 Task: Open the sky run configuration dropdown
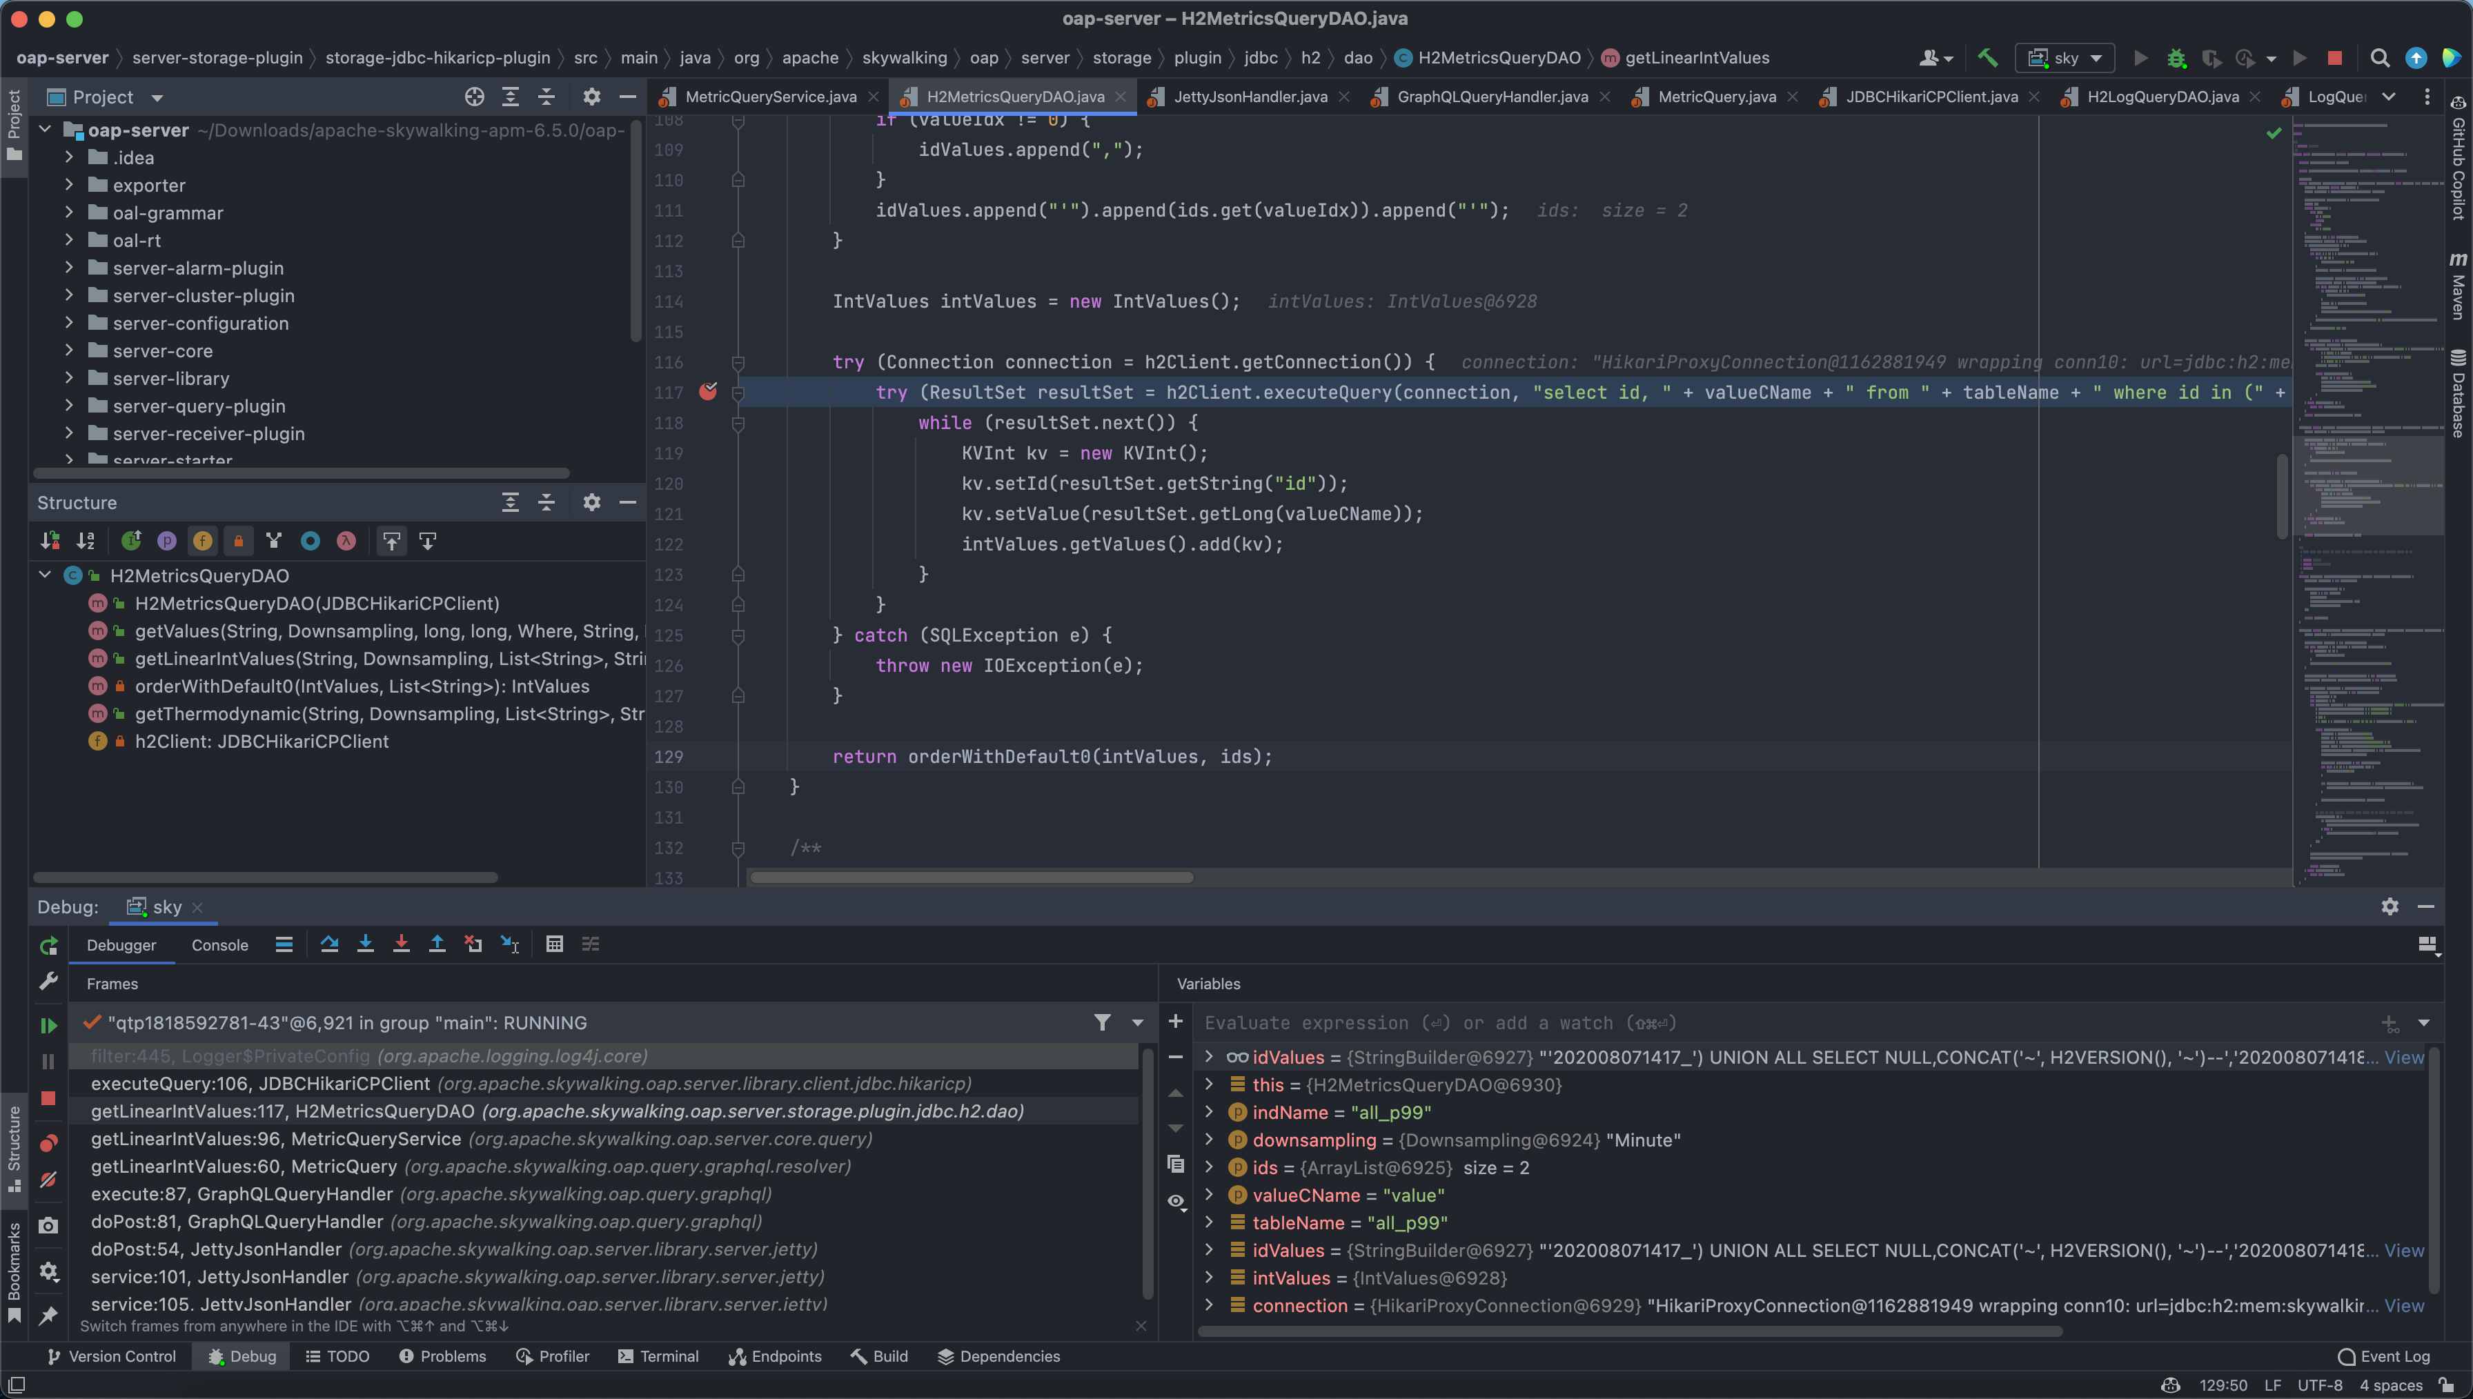[x=2065, y=58]
